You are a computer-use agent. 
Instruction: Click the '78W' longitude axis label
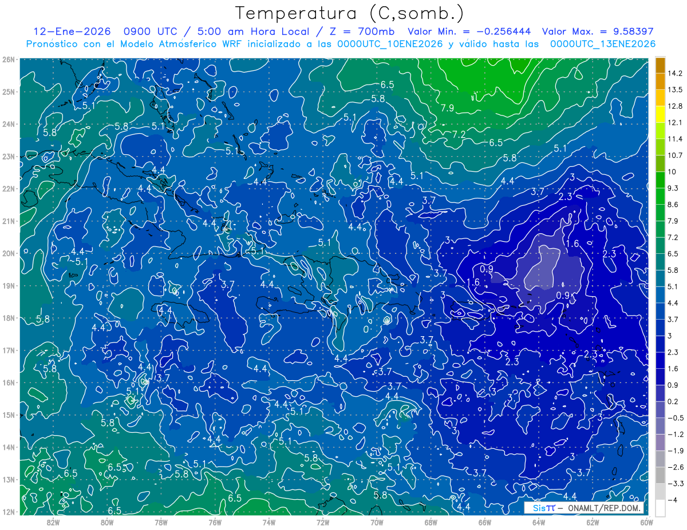161,522
